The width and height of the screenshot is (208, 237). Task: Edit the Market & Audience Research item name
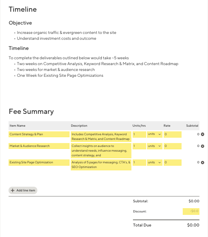(x=39, y=146)
